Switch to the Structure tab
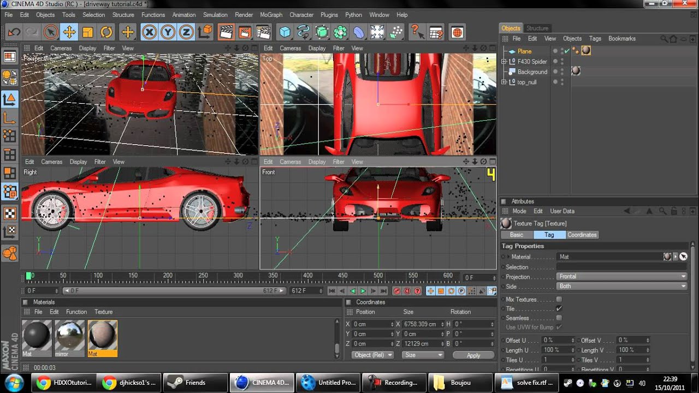The width and height of the screenshot is (699, 393). pyautogui.click(x=537, y=28)
